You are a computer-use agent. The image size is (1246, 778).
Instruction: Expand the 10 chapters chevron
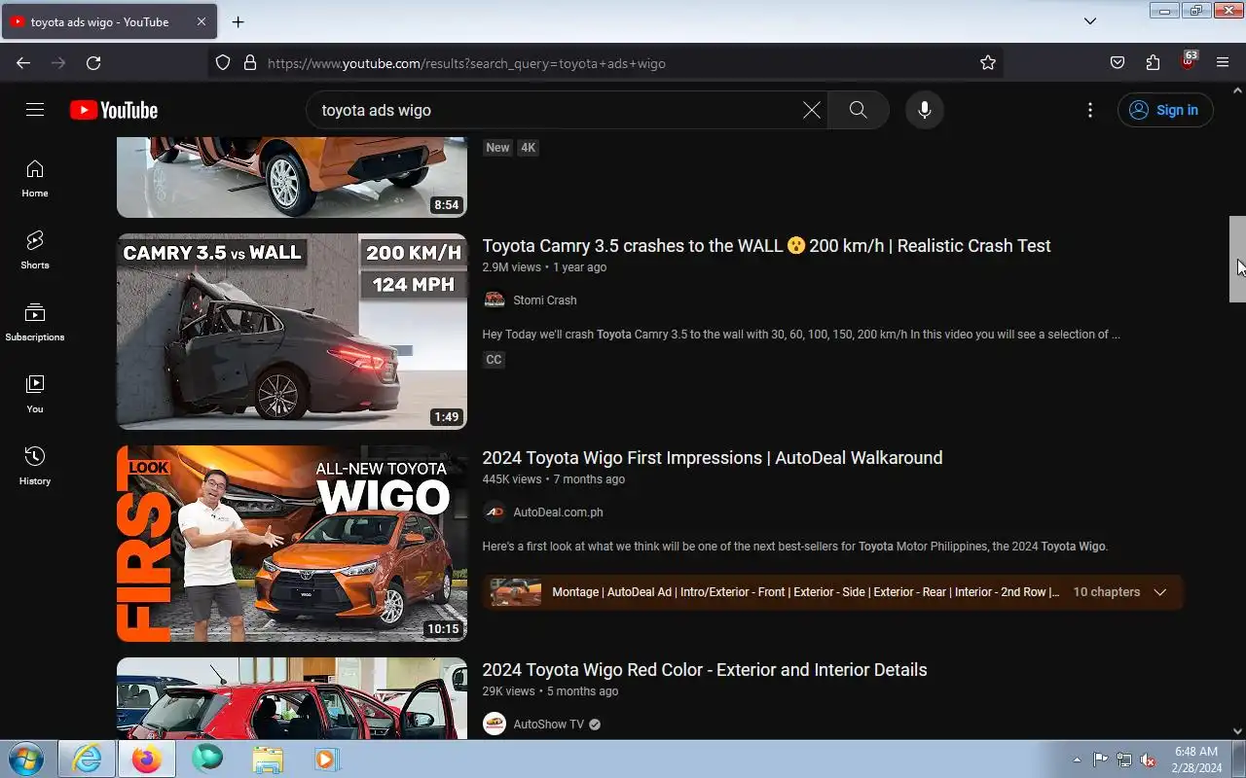pos(1159,592)
